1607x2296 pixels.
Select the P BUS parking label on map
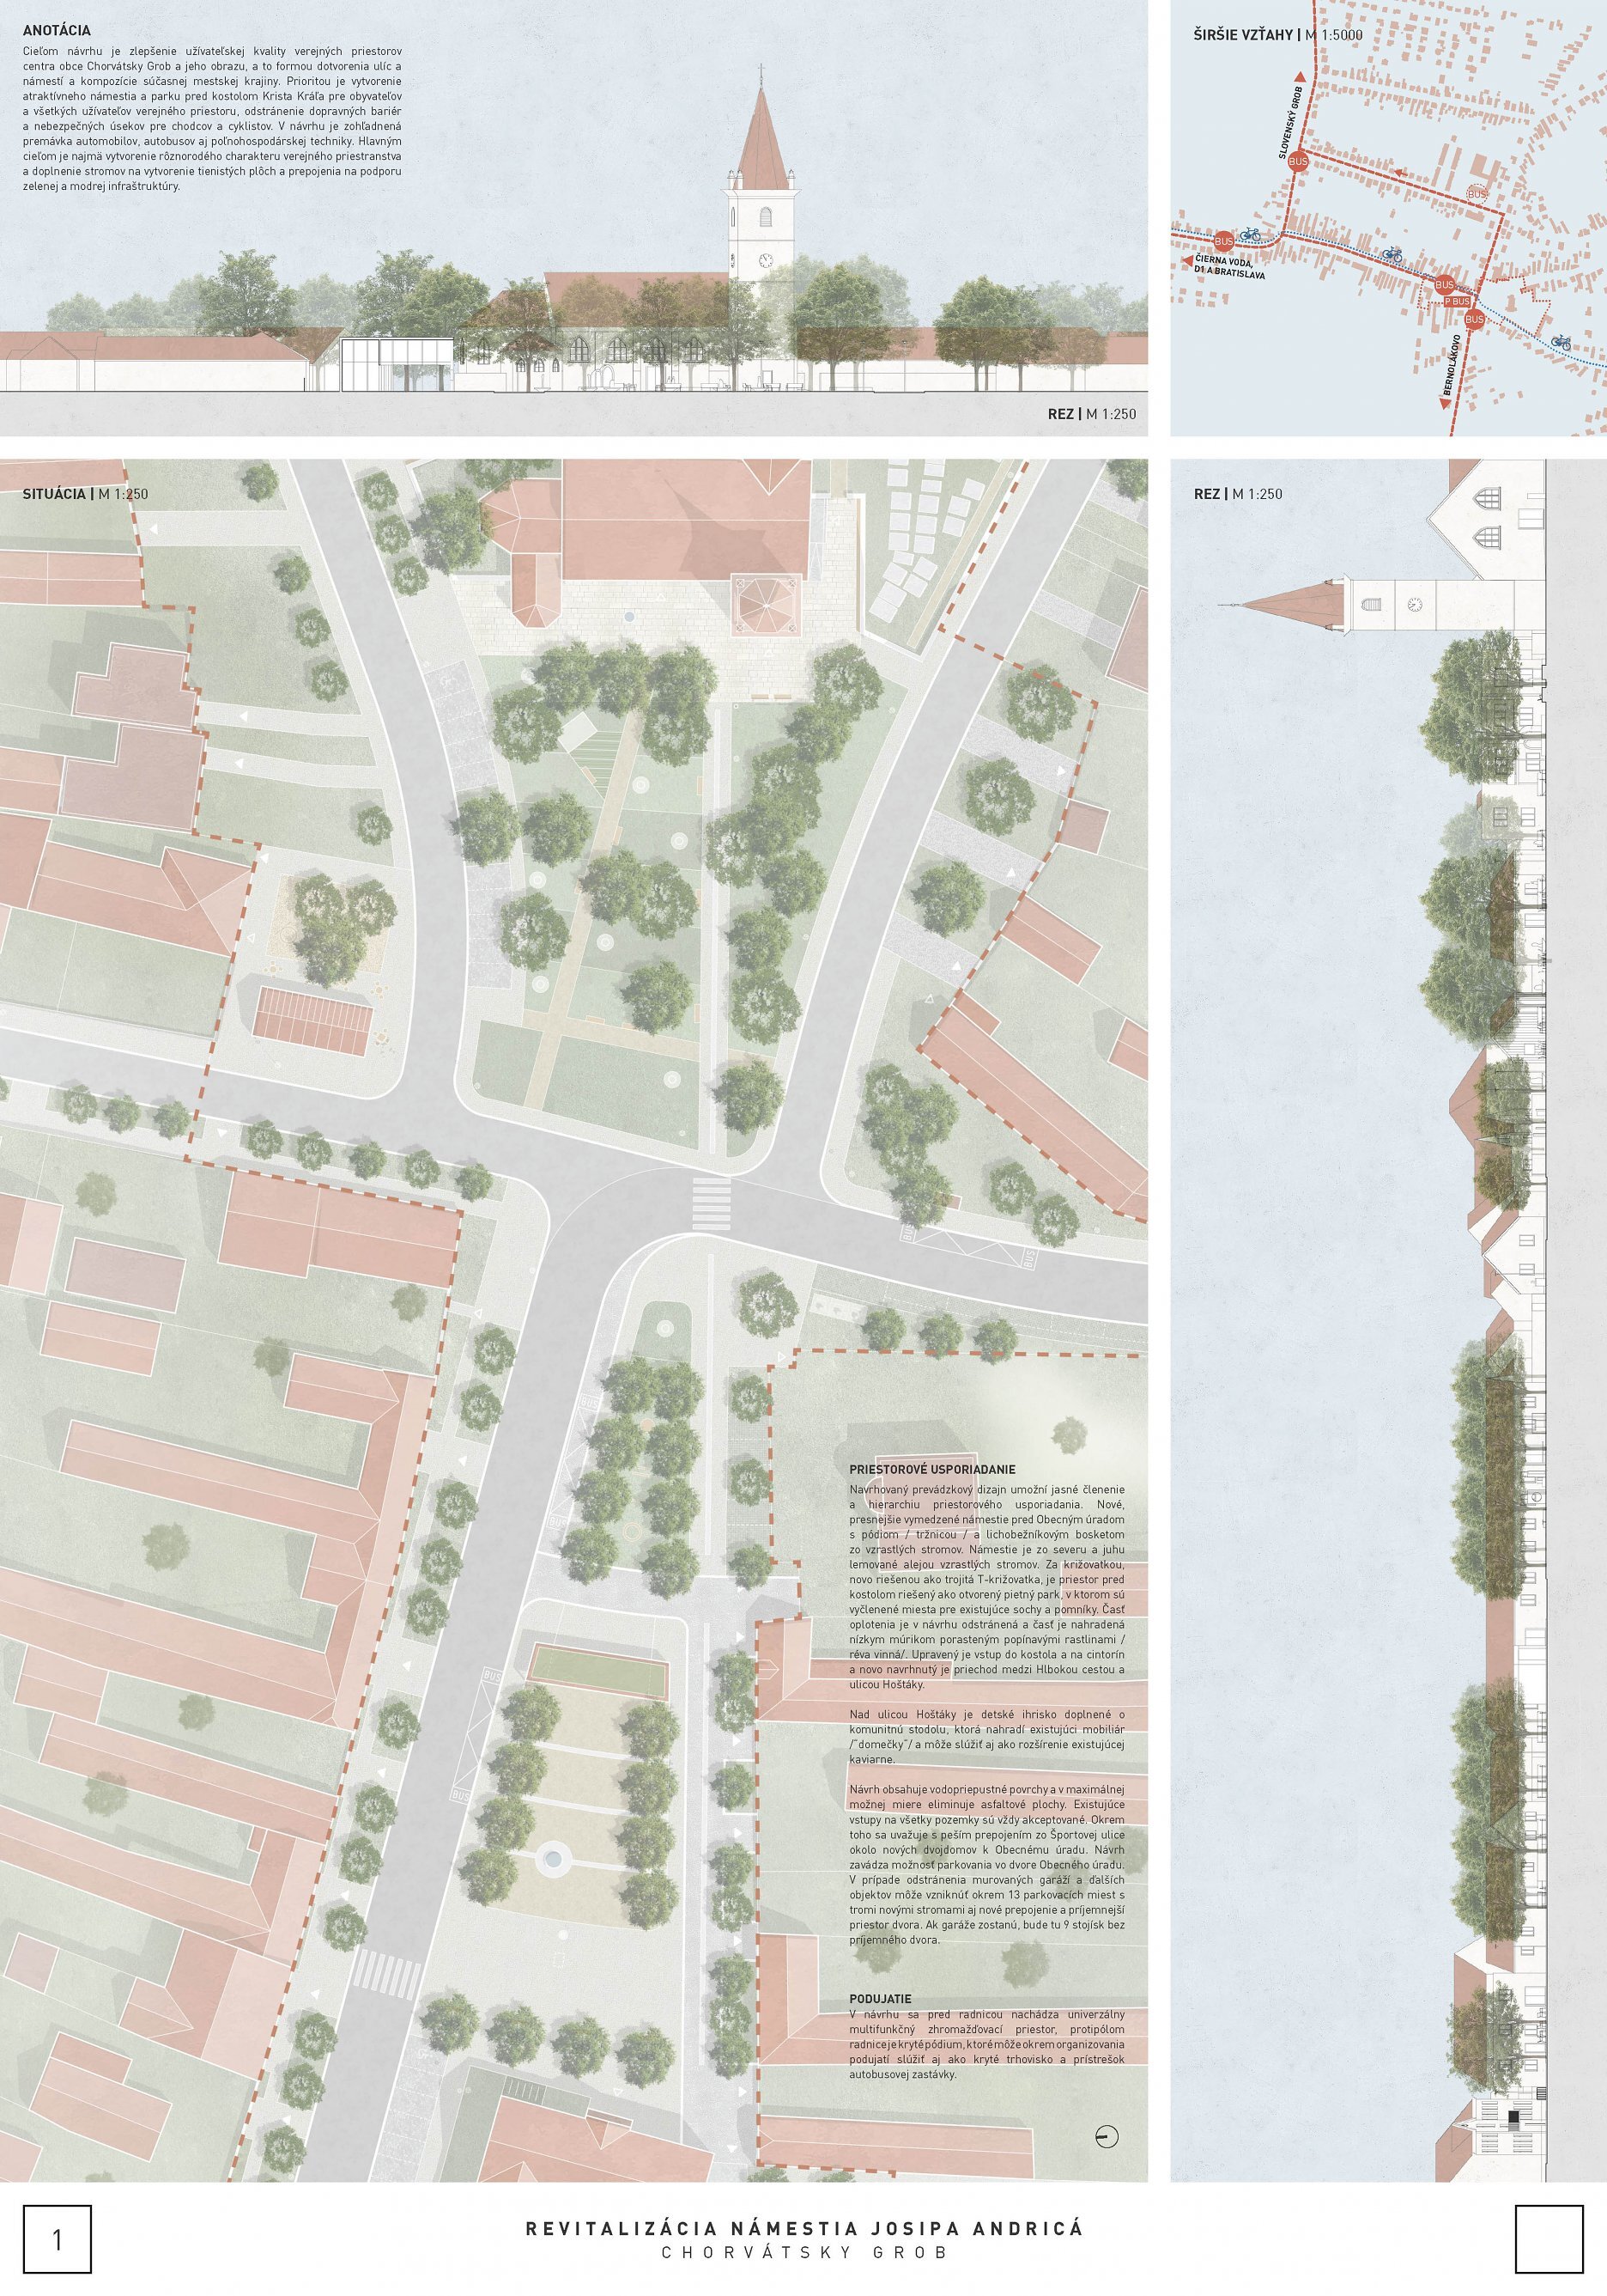(x=1456, y=301)
